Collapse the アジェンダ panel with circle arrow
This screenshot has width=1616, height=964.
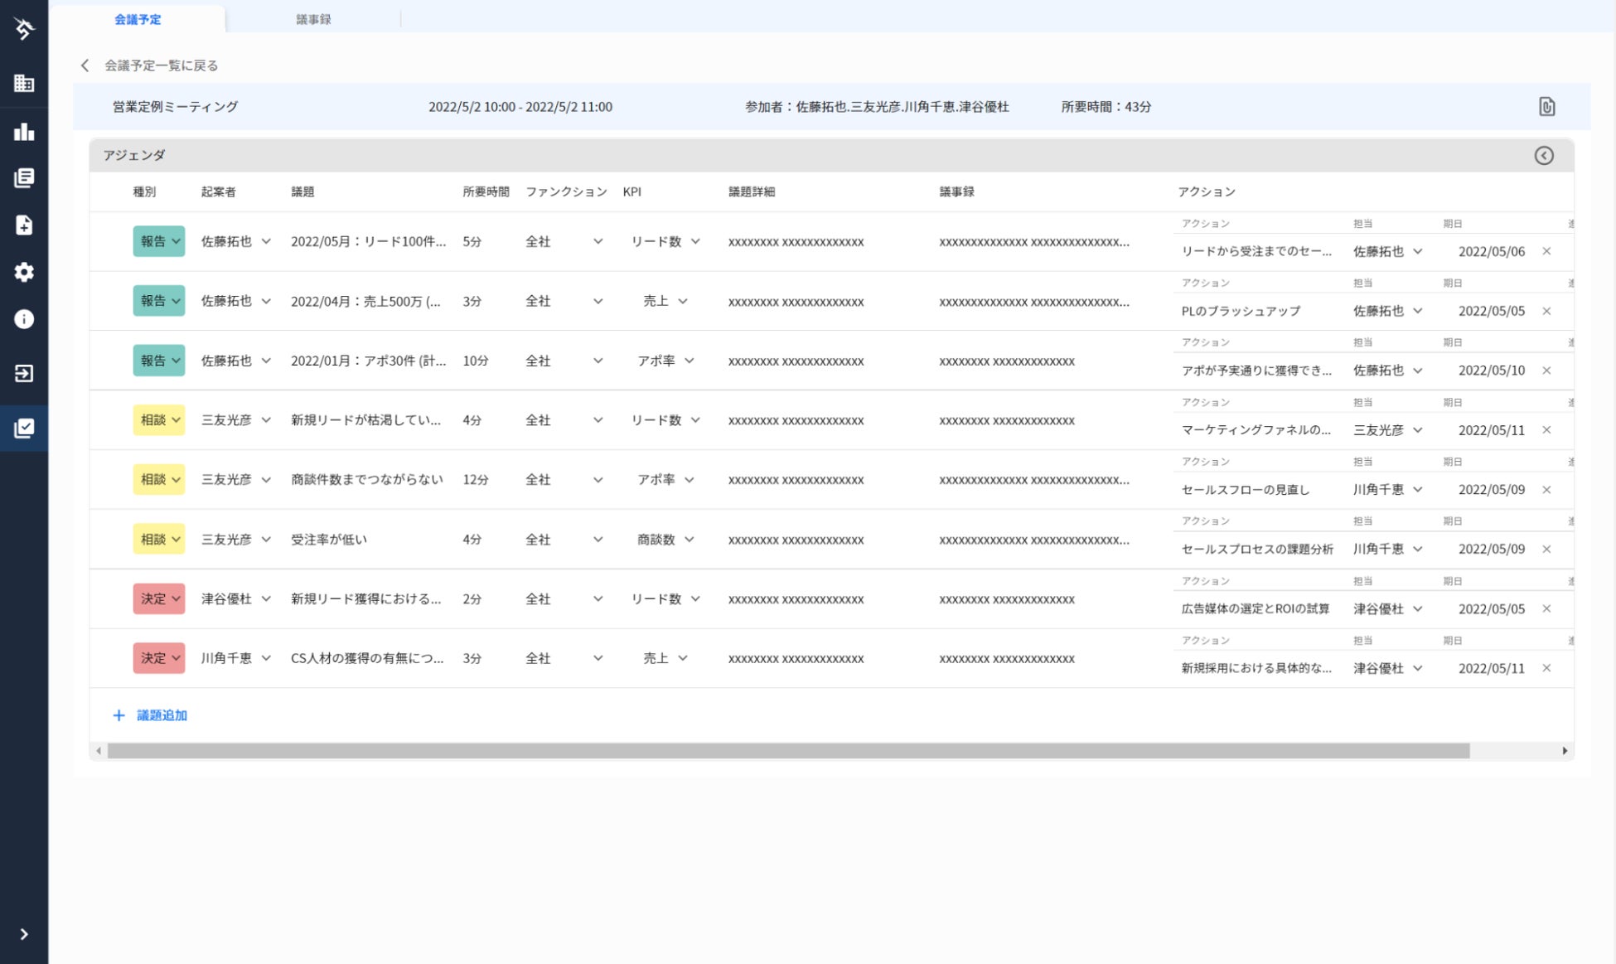pyautogui.click(x=1543, y=156)
